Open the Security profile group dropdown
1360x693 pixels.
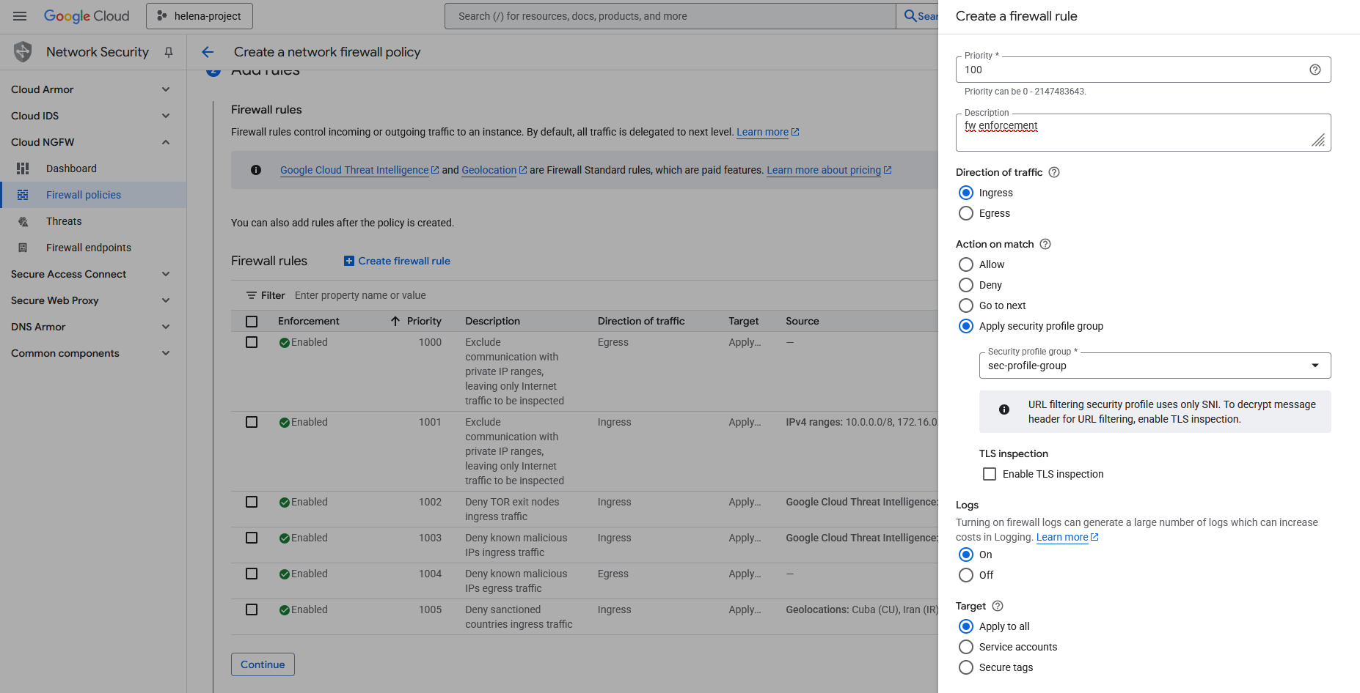click(x=1154, y=366)
